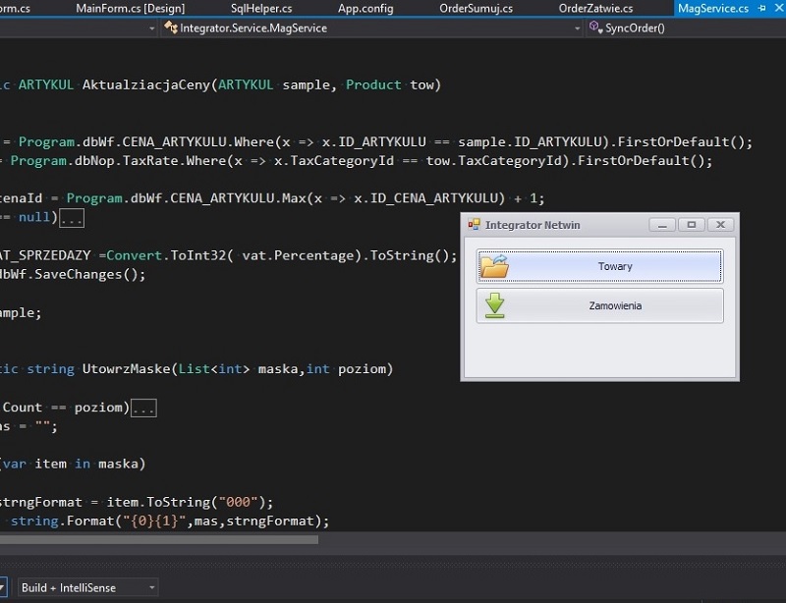786x603 pixels.
Task: Click the null keyword in the code
Action: click(34, 218)
